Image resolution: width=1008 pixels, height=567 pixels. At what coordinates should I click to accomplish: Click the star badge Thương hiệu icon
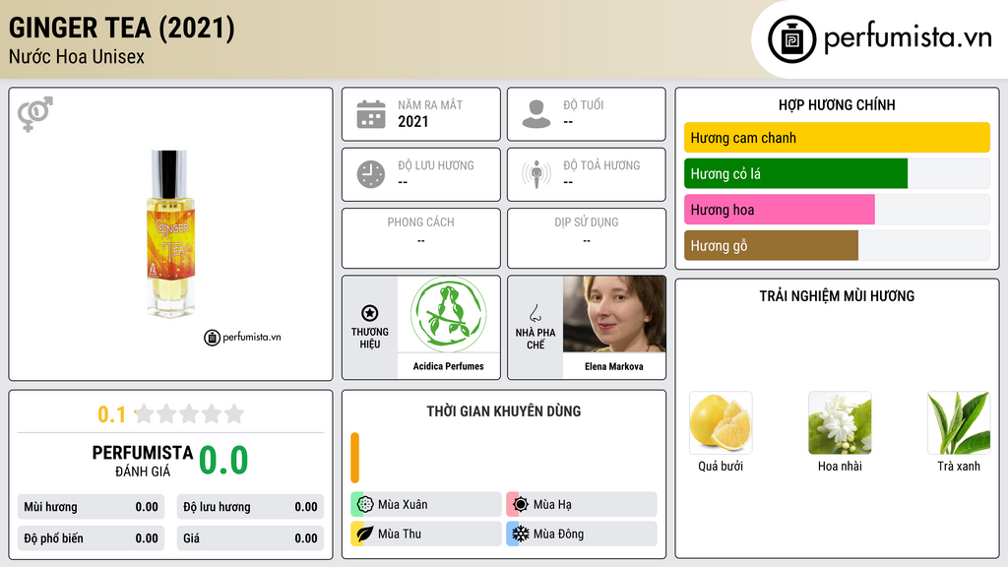(x=370, y=313)
